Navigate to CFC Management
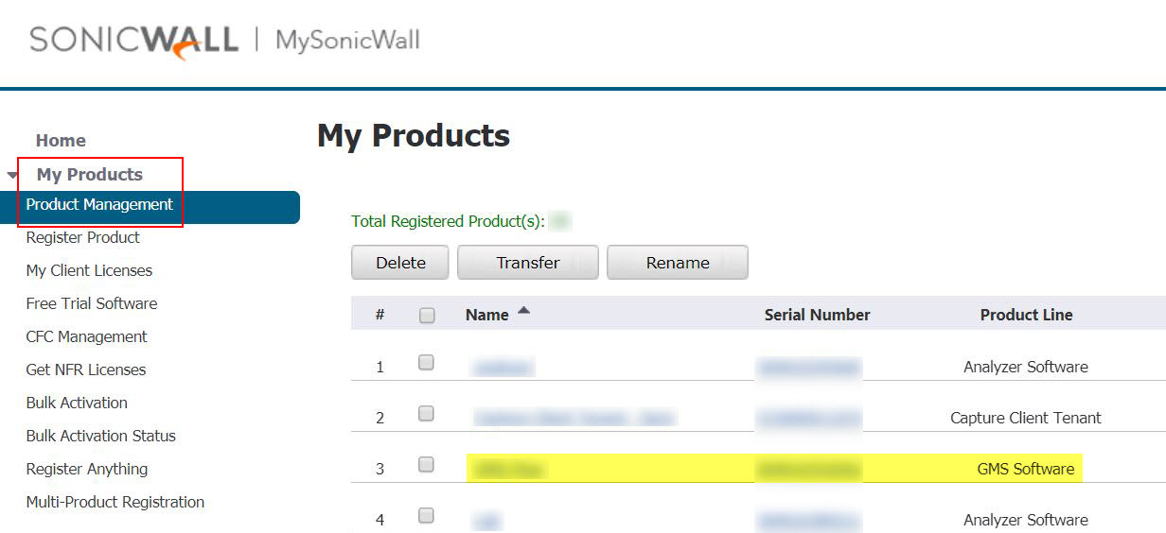Screen dimensions: 1166x533 coord(87,337)
